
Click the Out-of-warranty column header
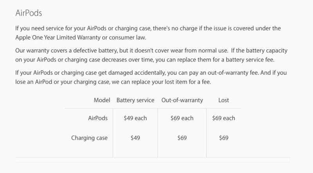tap(182, 100)
